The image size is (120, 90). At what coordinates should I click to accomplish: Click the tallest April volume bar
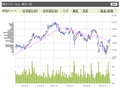[32, 72]
